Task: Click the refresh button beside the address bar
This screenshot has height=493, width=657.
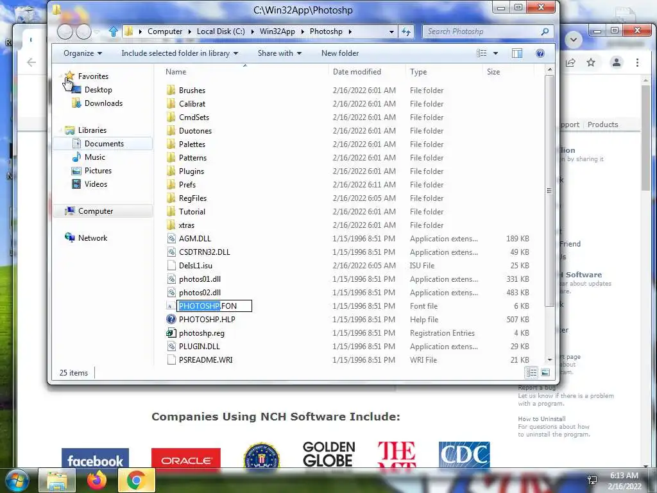Action: point(406,31)
